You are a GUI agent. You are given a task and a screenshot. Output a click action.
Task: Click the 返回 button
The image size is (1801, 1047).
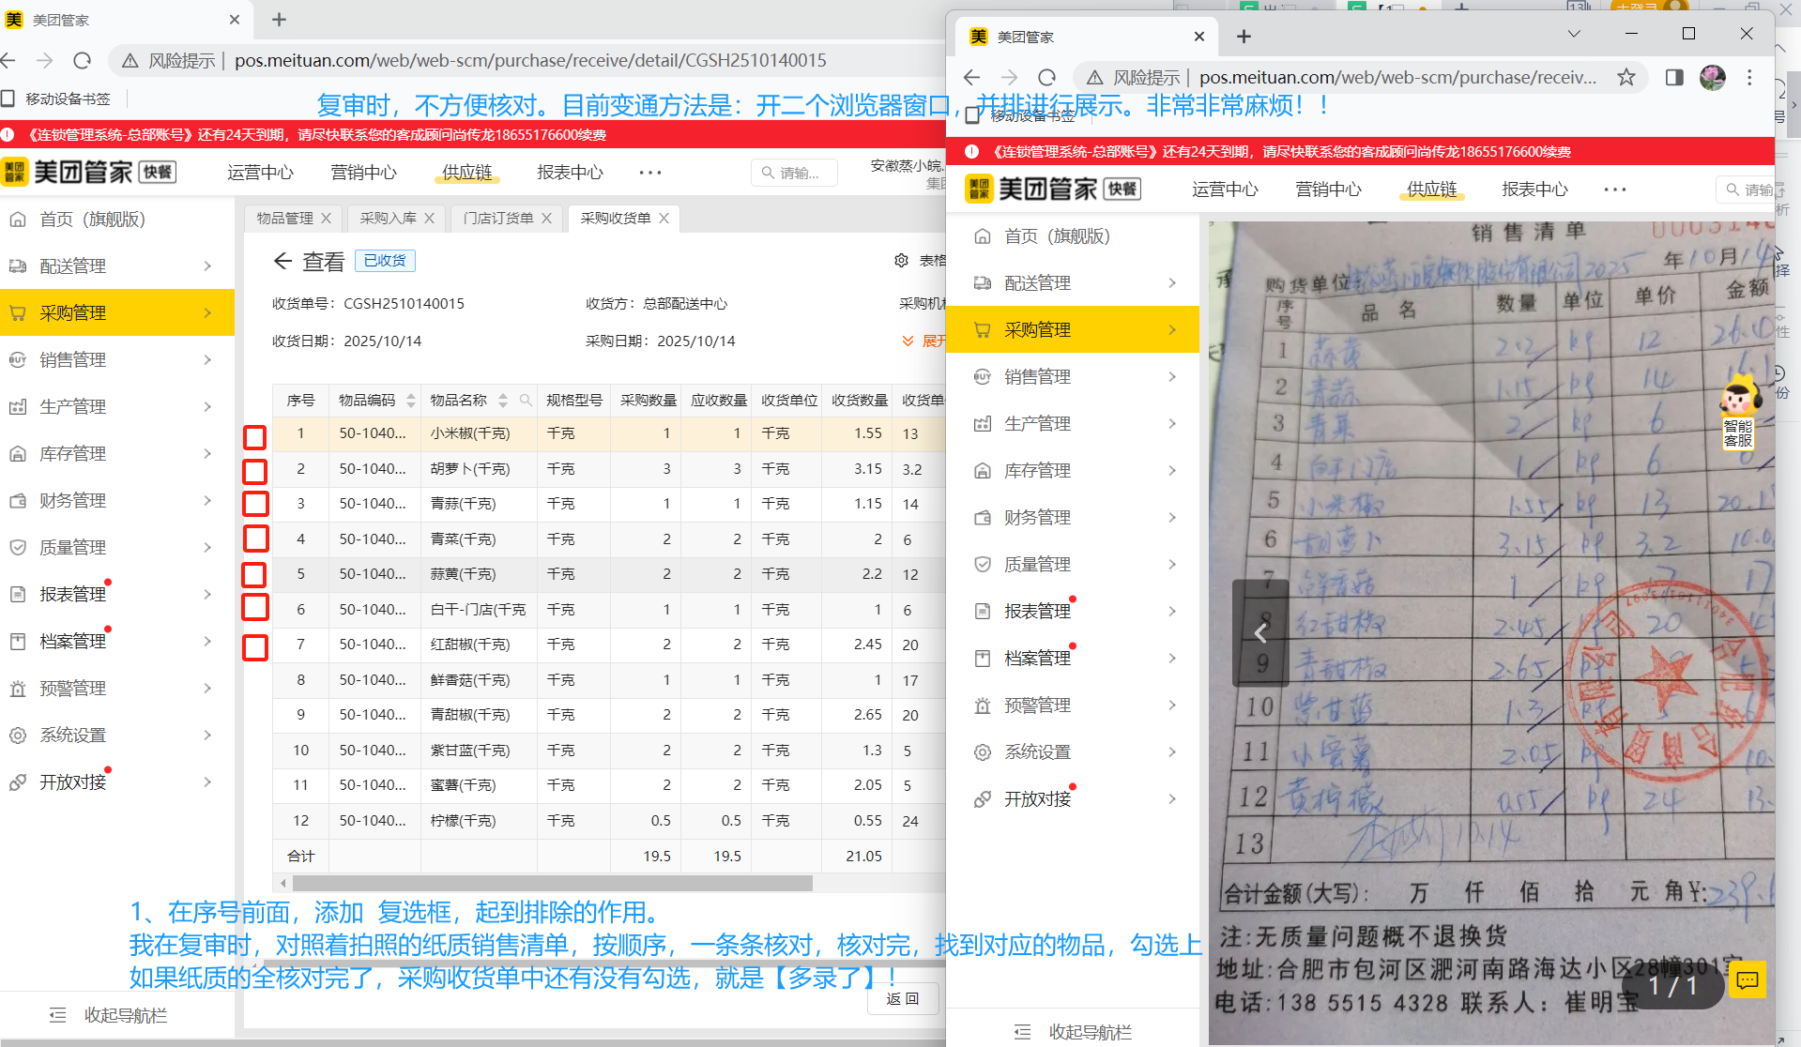(903, 998)
